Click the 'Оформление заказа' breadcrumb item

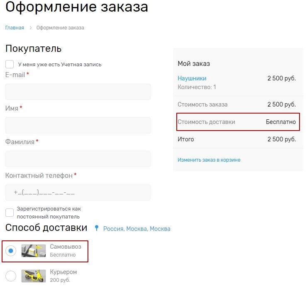[60, 28]
